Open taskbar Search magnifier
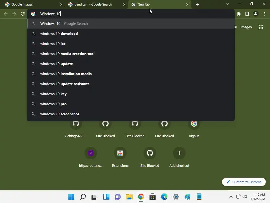Screen dimensions: 270x203 83,197
